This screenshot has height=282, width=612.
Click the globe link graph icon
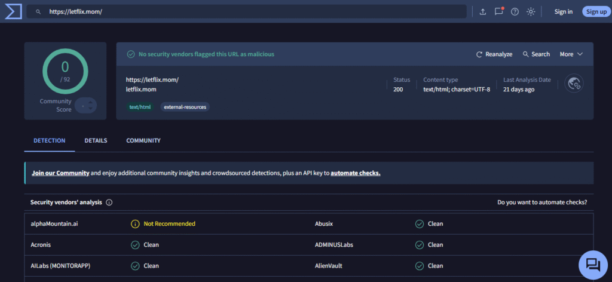[574, 84]
